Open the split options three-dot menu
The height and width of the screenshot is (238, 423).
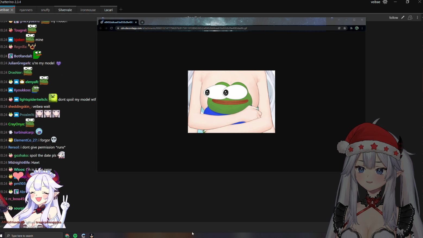pos(418,17)
